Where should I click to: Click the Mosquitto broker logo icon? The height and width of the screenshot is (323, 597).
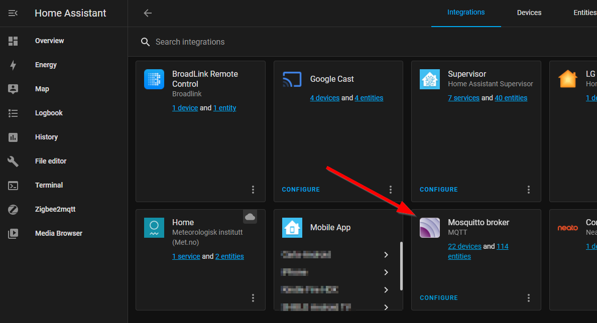430,228
